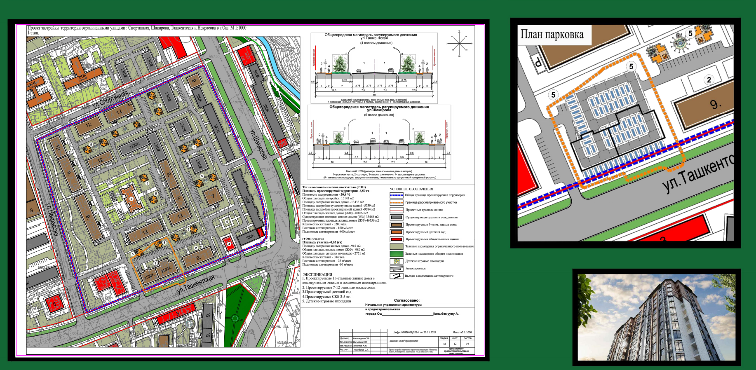Click the '(4 полосы движения)' caption

[x=376, y=43]
